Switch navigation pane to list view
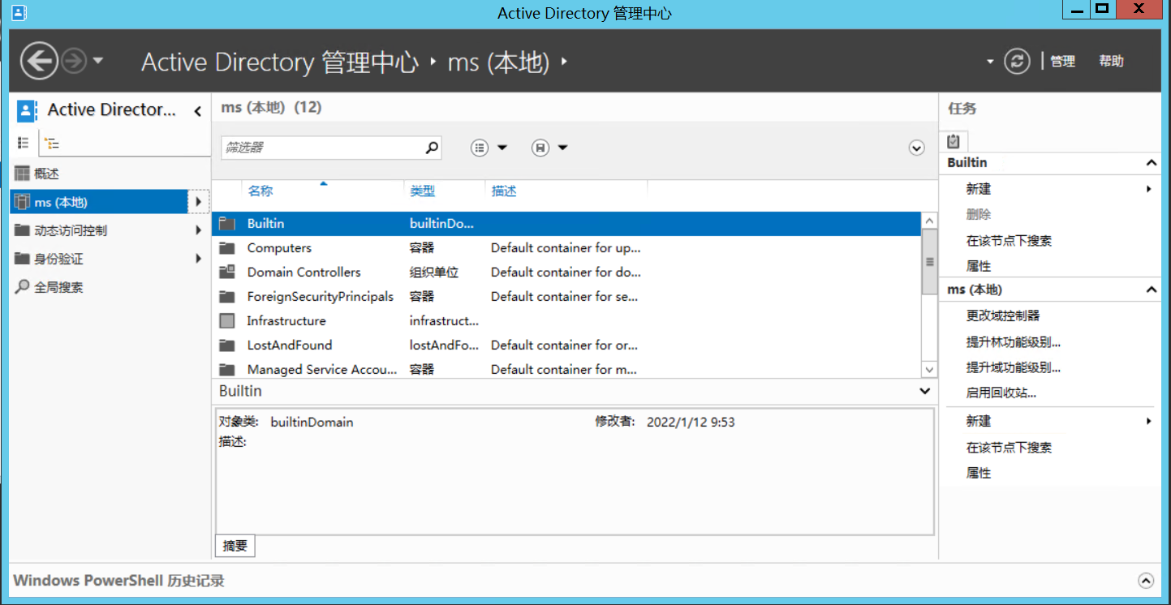Screen dimensions: 1171x605 coord(24,143)
